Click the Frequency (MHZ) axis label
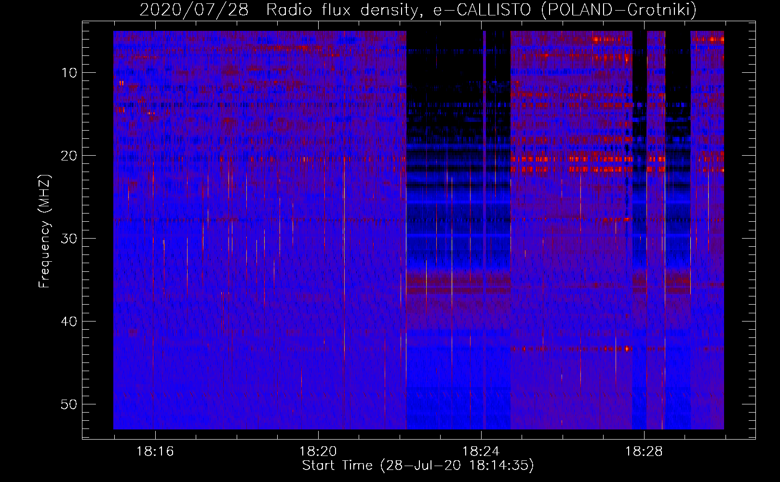This screenshot has height=482, width=780. [x=44, y=231]
